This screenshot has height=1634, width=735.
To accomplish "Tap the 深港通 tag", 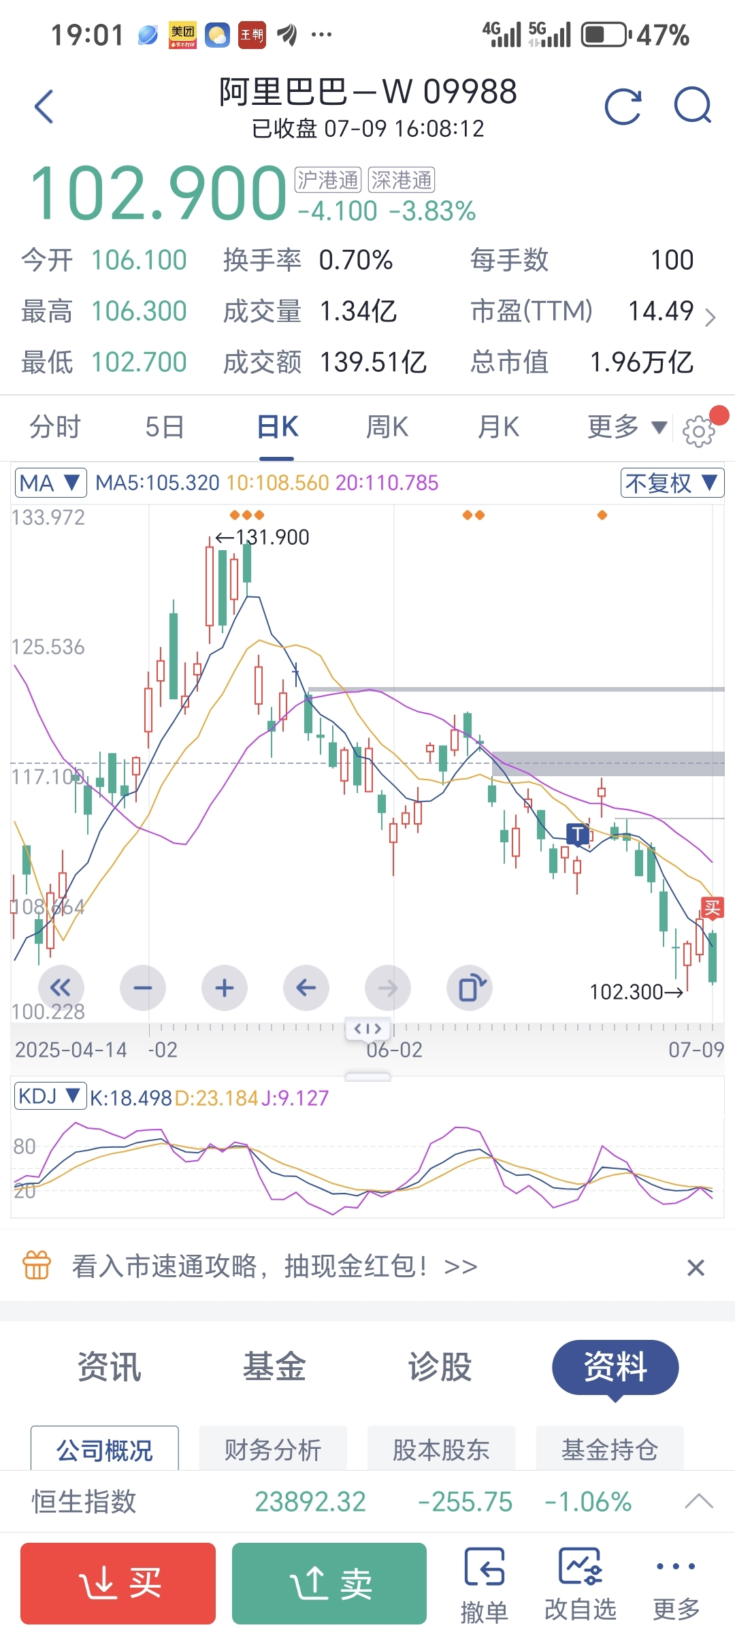I will coord(402,180).
